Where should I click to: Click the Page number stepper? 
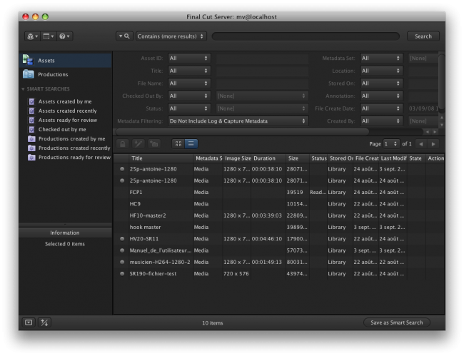[391, 144]
